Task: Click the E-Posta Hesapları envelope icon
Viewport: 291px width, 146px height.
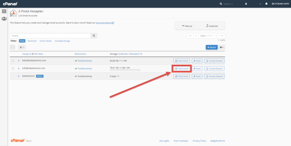Action: pos(13,13)
